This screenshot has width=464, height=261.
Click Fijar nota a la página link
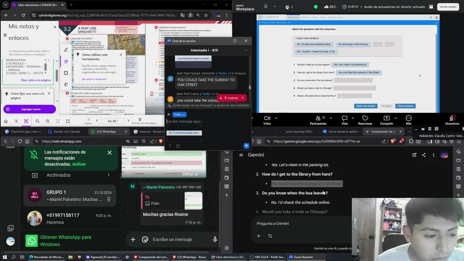36,80
